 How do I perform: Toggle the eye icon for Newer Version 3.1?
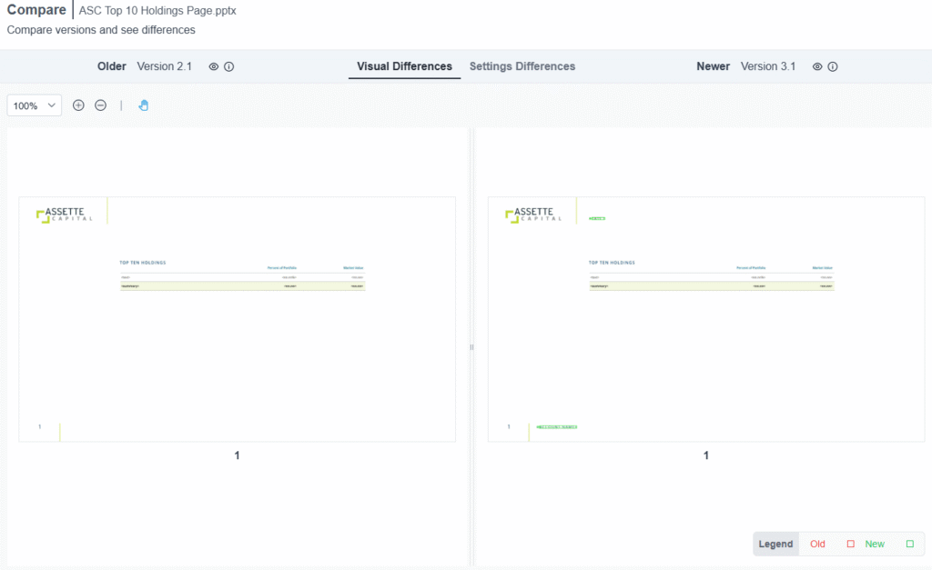point(817,66)
